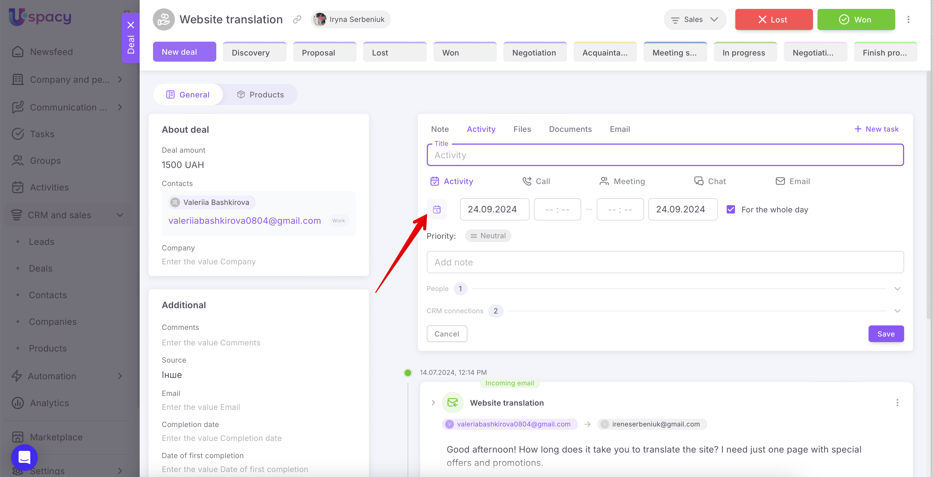Open the Sales pipeline dropdown
The height and width of the screenshot is (477, 933).
pyautogui.click(x=695, y=19)
